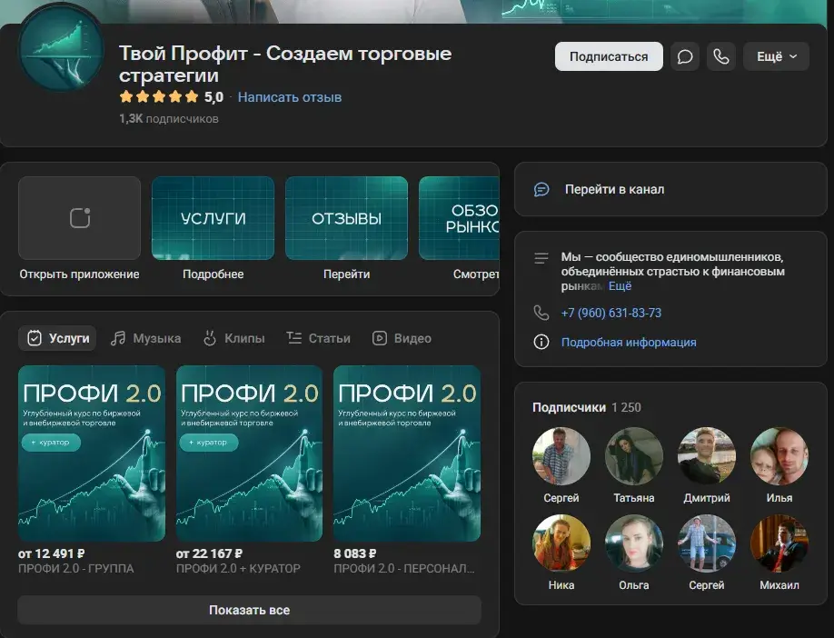
Task: Open the message bubble icon button
Action: tap(684, 56)
